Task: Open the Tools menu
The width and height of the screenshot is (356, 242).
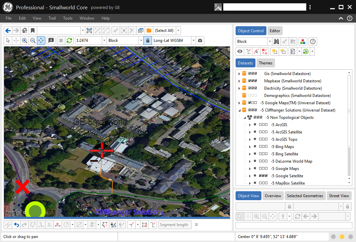Action: click(68, 18)
